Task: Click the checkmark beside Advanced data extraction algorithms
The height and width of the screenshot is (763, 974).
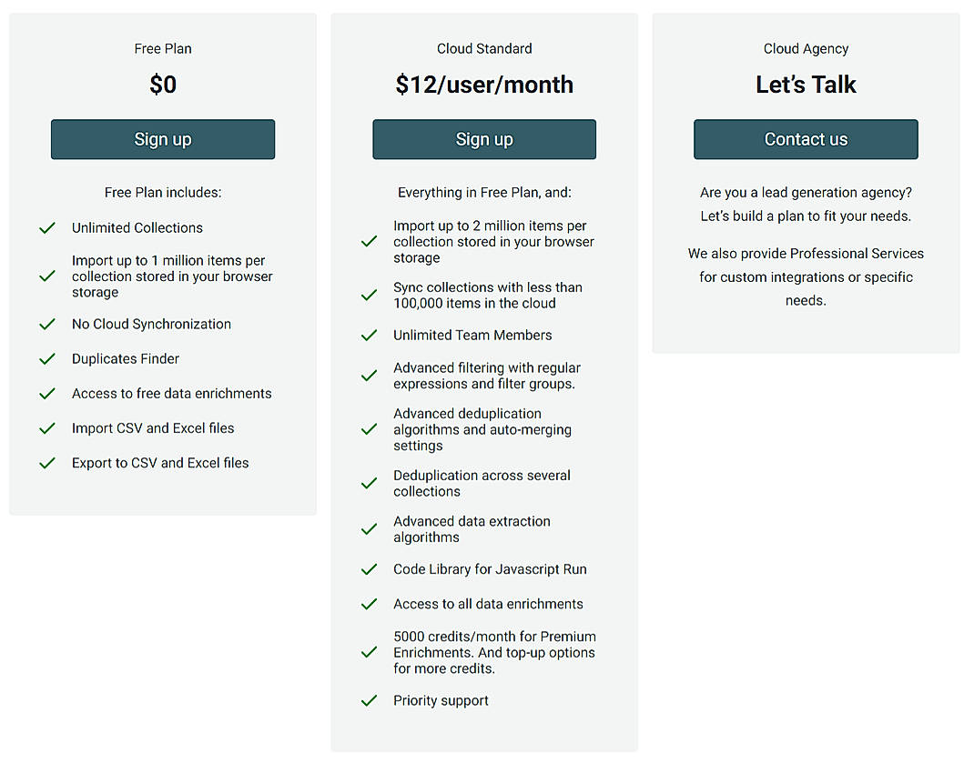Action: click(369, 528)
